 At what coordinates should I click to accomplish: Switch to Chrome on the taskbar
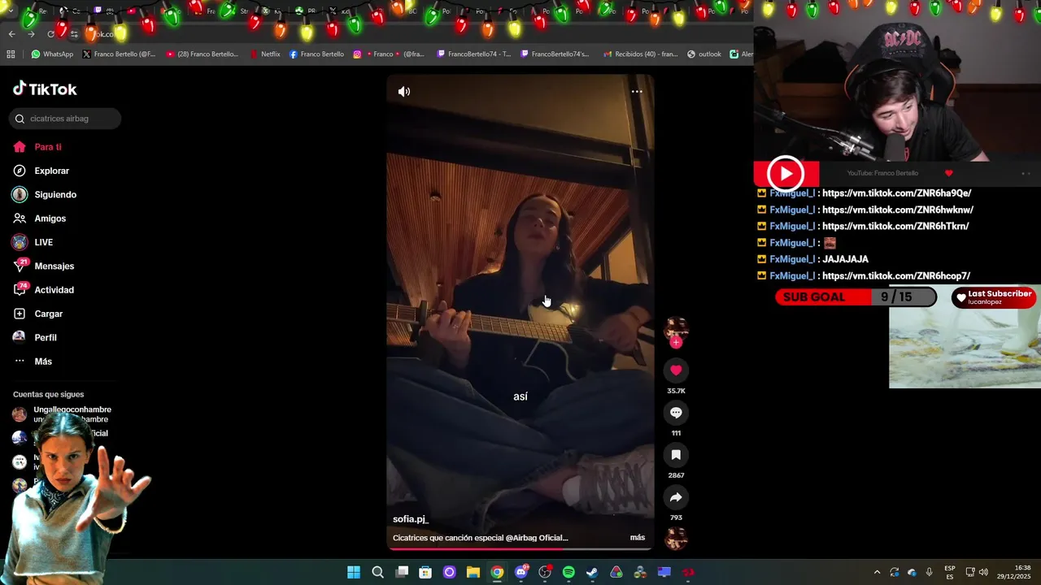click(497, 573)
